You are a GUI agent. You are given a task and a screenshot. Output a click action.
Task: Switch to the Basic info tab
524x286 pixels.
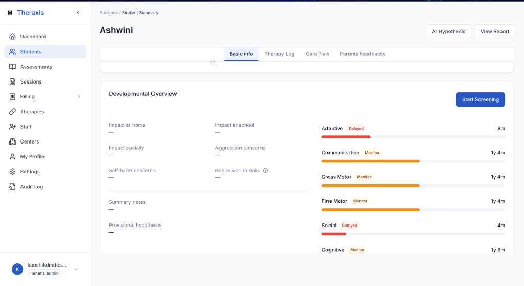tap(241, 54)
